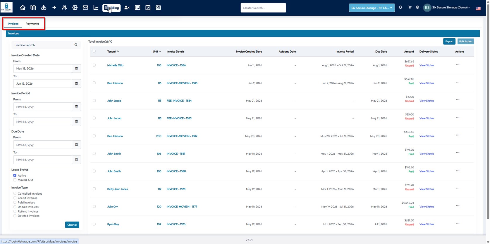This screenshot has height=244, width=490.
Task: Click the Master Search field
Action: click(x=263, y=8)
